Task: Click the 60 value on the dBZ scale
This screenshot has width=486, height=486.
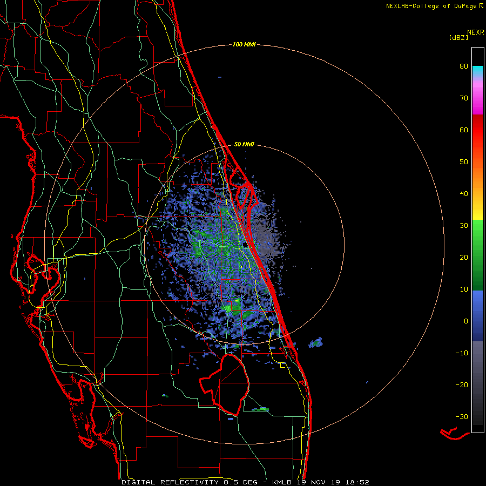Action: pos(464,130)
